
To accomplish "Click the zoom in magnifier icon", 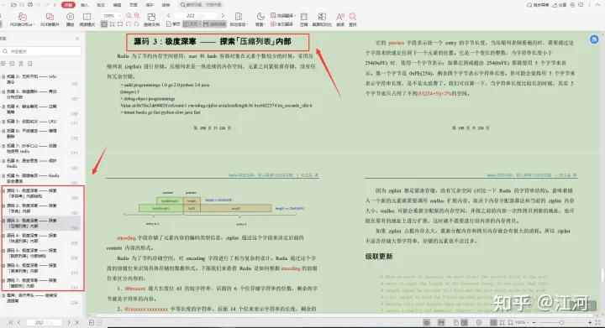I will tap(137, 16).
